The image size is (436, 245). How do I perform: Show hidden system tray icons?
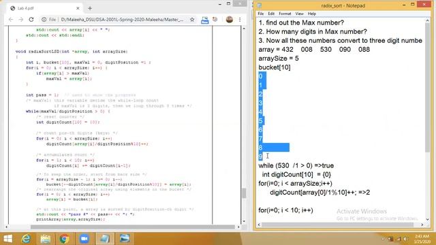(383, 239)
